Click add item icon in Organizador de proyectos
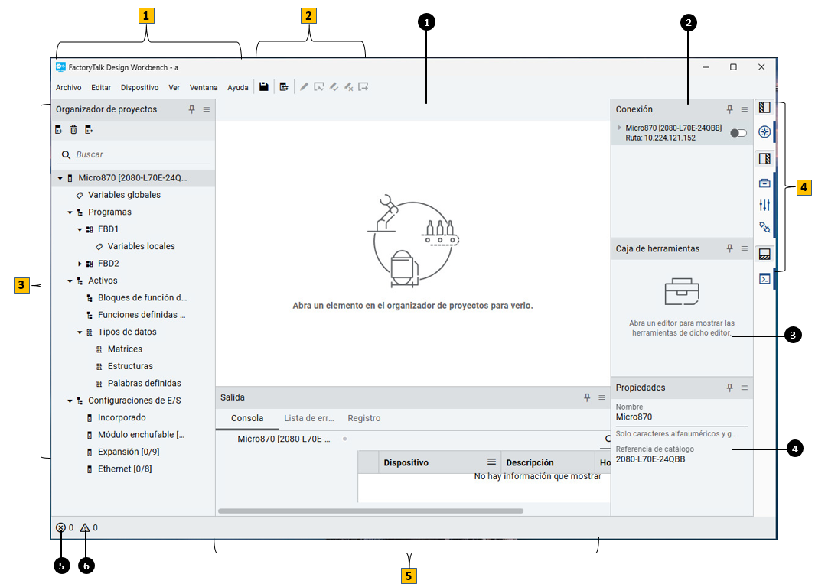The width and height of the screenshot is (815, 587). pyautogui.click(x=59, y=129)
